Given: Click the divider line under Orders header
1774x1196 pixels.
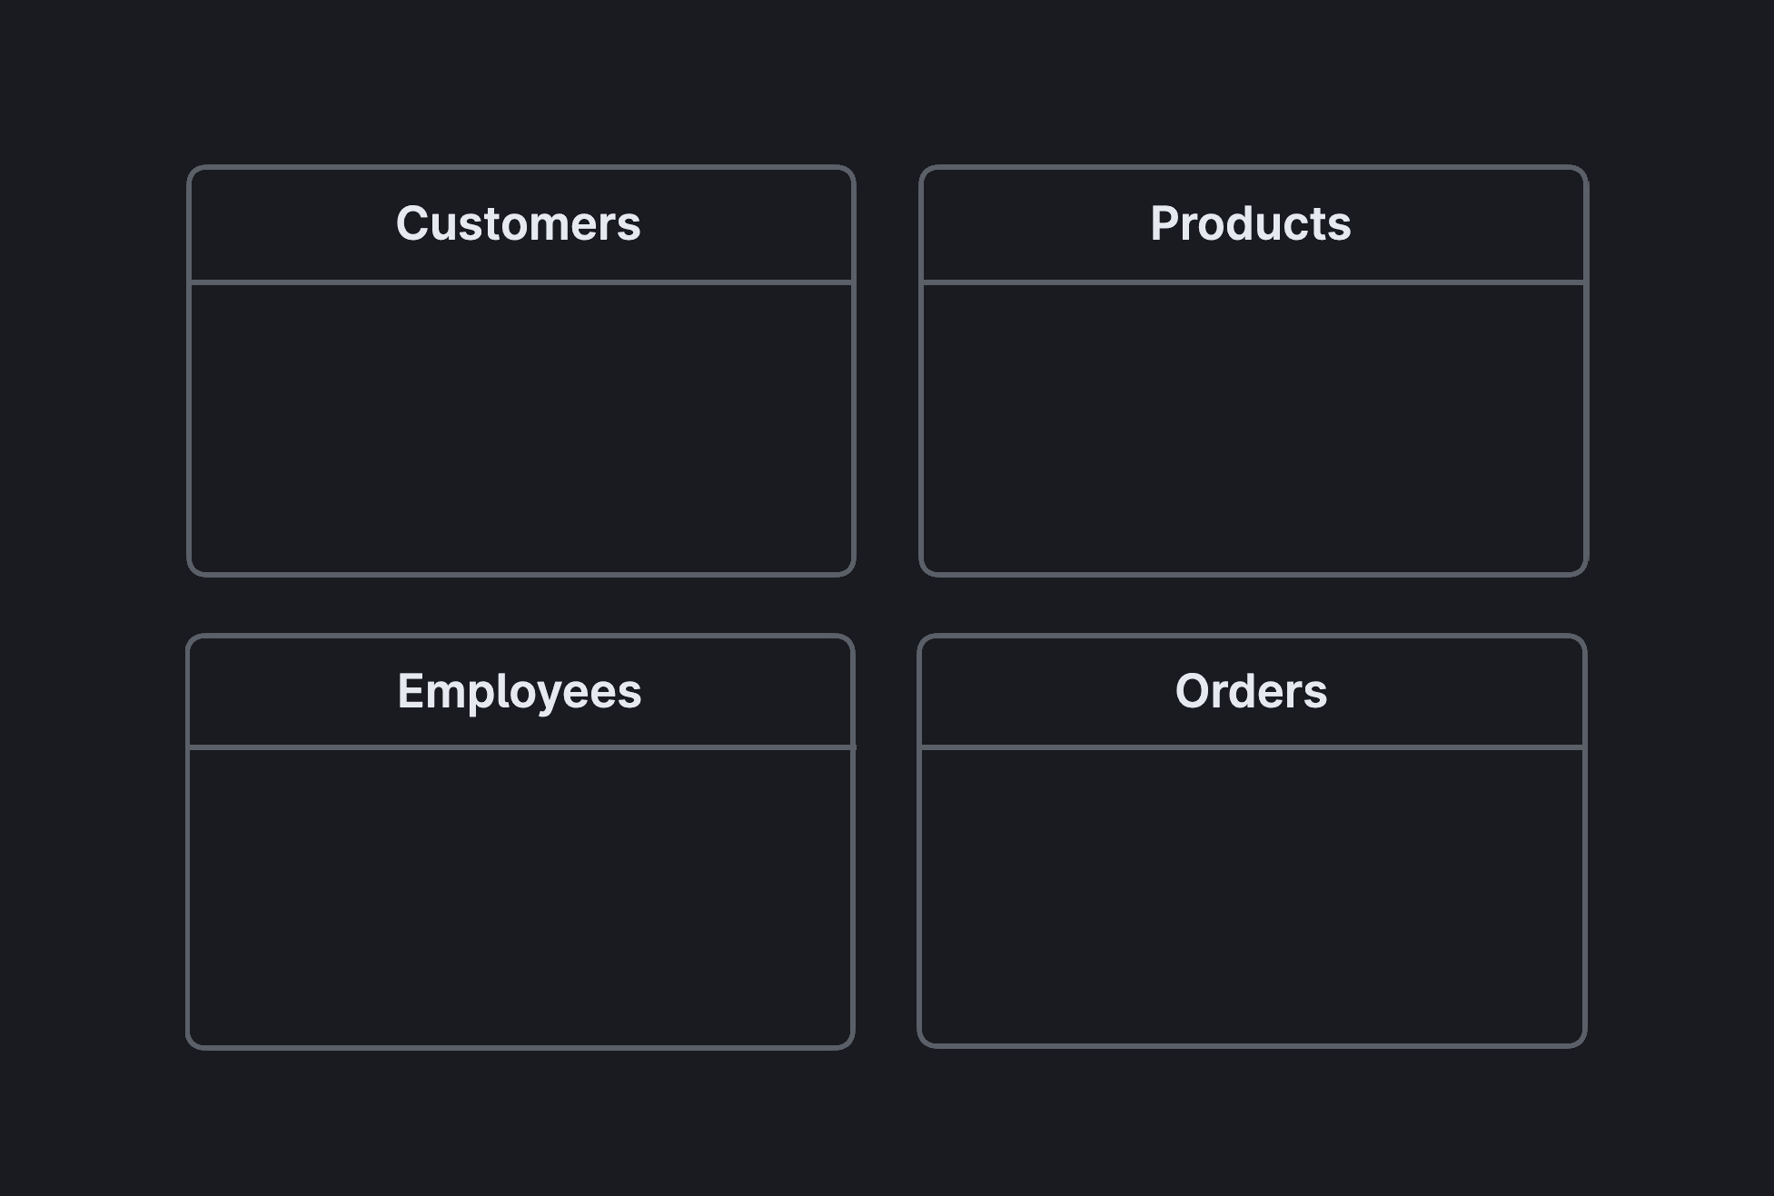Looking at the screenshot, I should tap(1253, 747).
